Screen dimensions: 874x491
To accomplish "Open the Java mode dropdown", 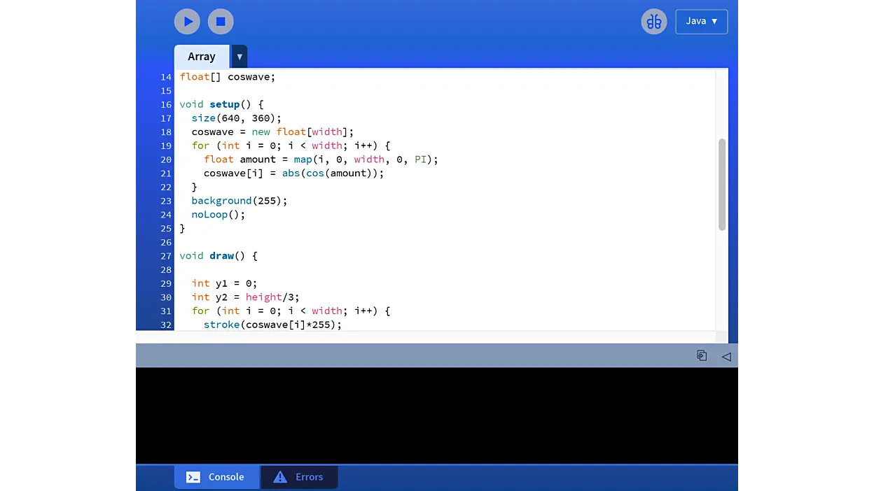I will click(701, 22).
